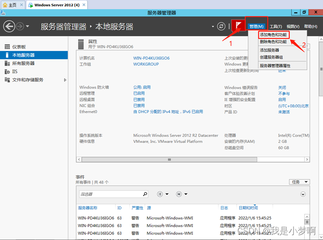Click the 所有服务器 icon
This screenshot has height=240, width=323.
[x=7, y=63]
